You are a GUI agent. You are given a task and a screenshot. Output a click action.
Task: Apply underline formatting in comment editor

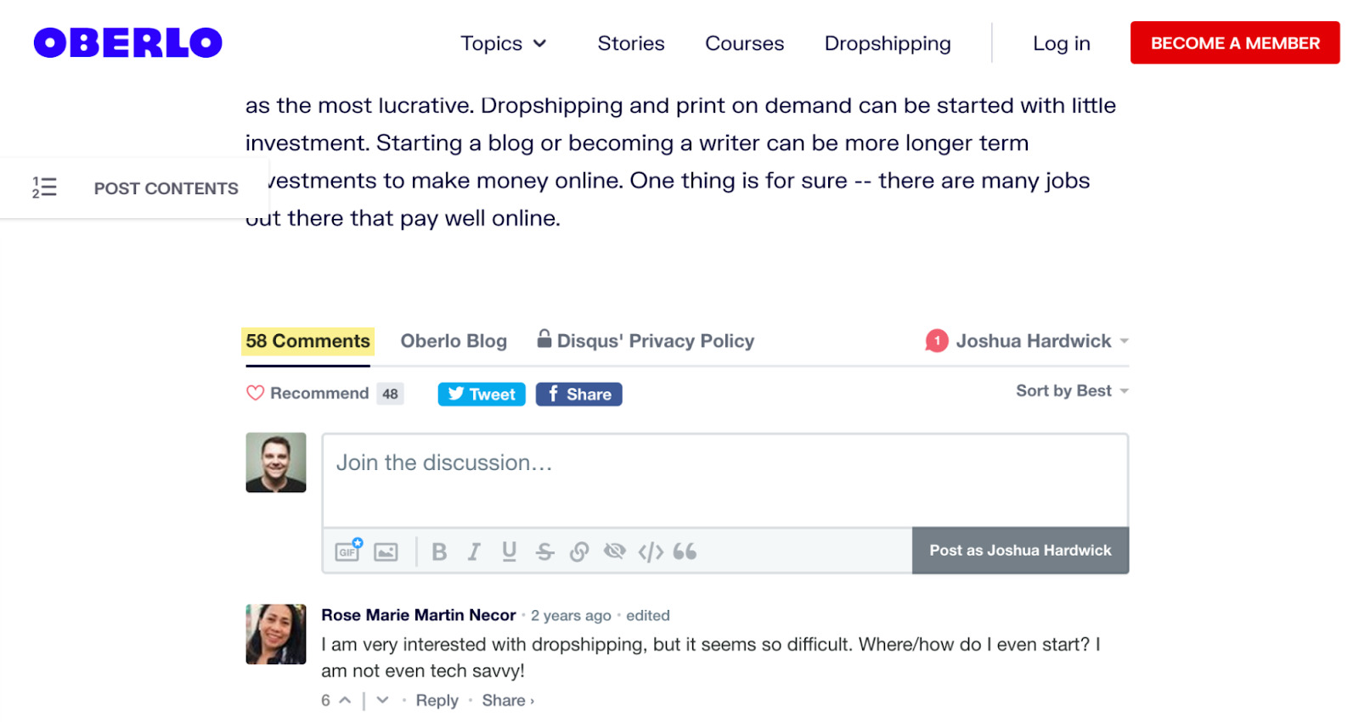tap(509, 551)
